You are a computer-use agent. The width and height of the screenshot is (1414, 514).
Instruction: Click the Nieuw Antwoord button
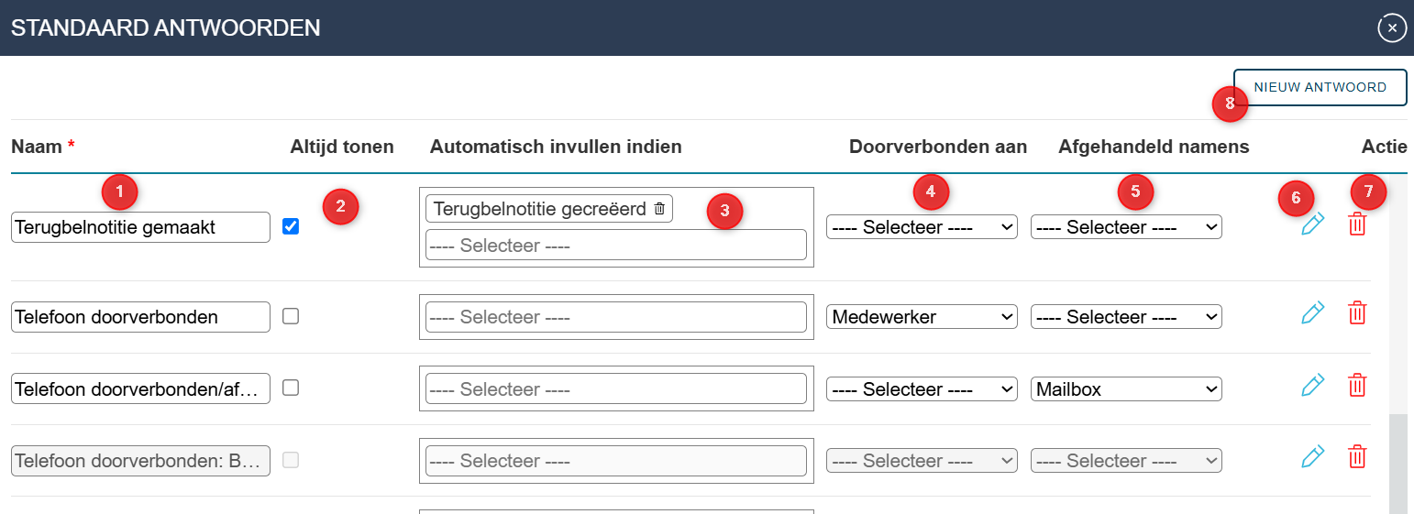[x=1320, y=88]
